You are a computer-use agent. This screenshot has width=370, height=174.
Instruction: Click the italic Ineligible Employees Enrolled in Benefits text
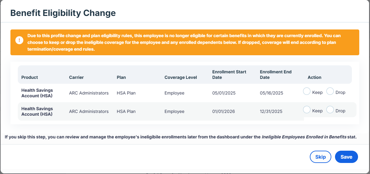[x=304, y=137]
